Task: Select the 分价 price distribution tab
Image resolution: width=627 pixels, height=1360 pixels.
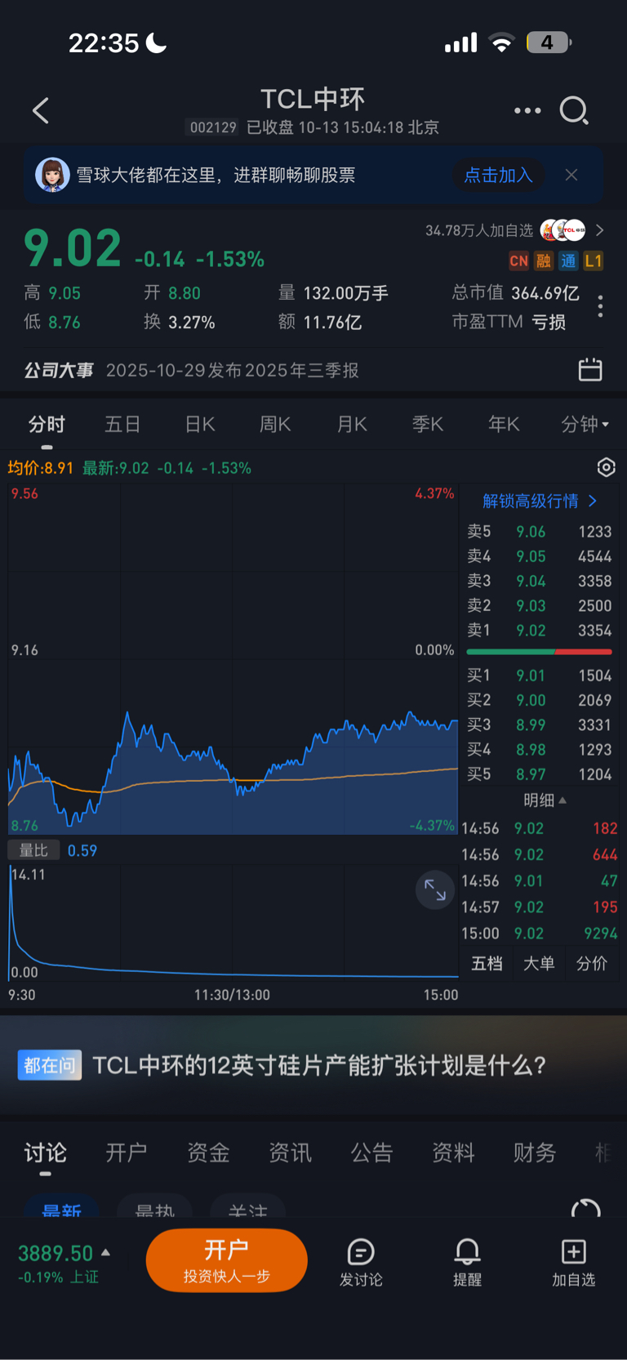Action: pyautogui.click(x=591, y=964)
